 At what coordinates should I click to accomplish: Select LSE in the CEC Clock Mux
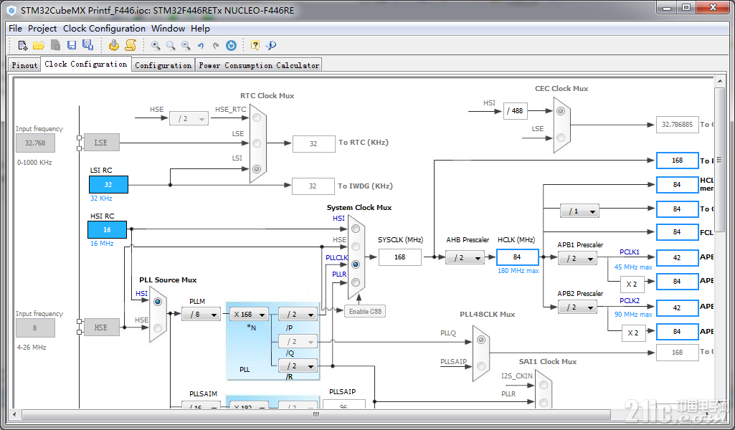561,138
